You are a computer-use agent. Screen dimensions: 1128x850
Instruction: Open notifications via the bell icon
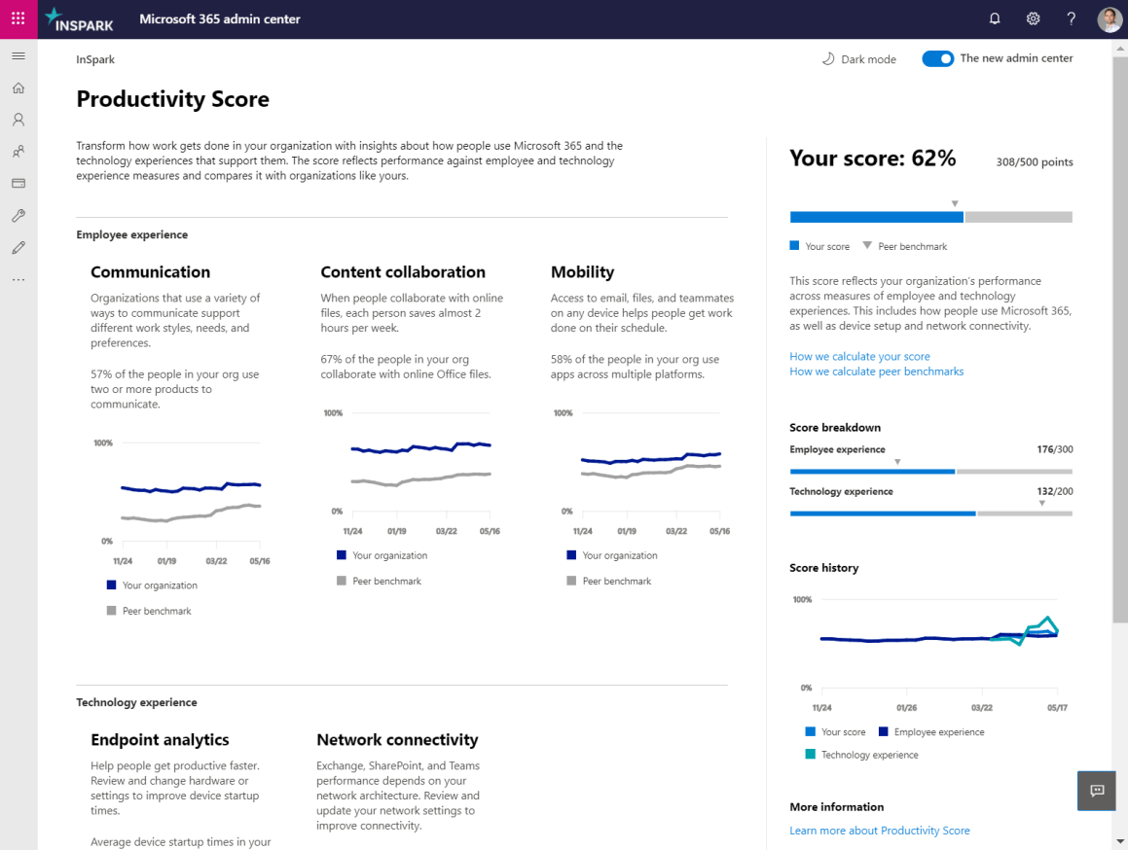(x=994, y=18)
